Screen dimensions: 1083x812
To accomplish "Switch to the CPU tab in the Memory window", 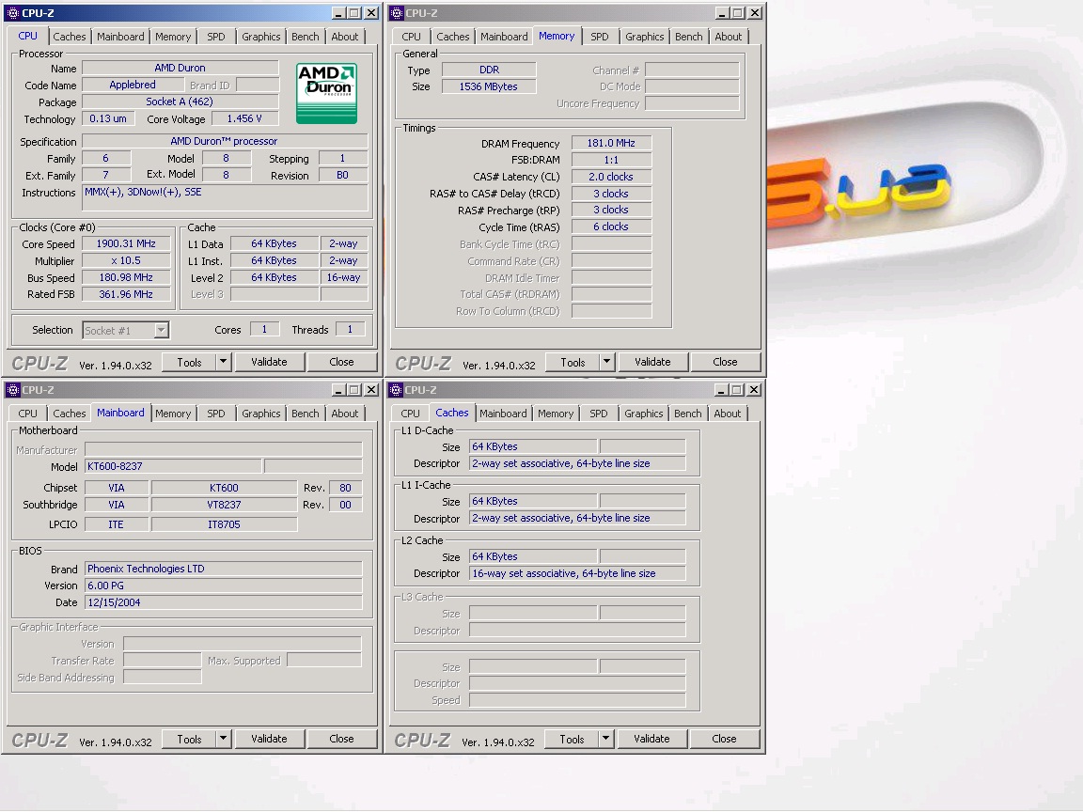I will coord(411,37).
